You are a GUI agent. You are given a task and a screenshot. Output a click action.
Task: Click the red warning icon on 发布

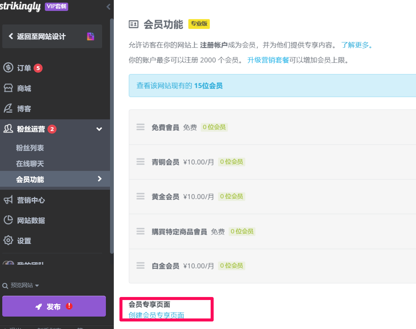click(69, 306)
